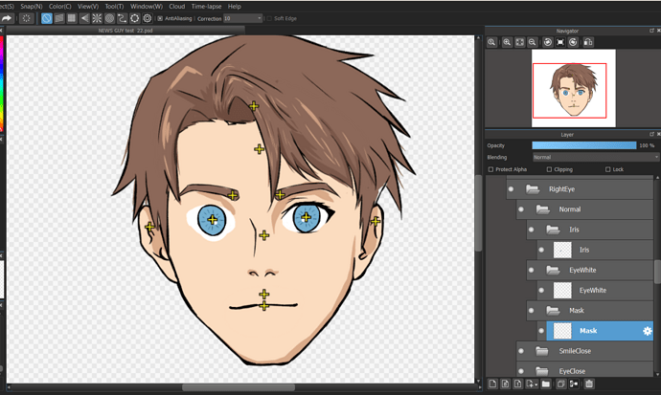Adjust the layer Opacity slider
The image size is (661, 395).
click(583, 145)
